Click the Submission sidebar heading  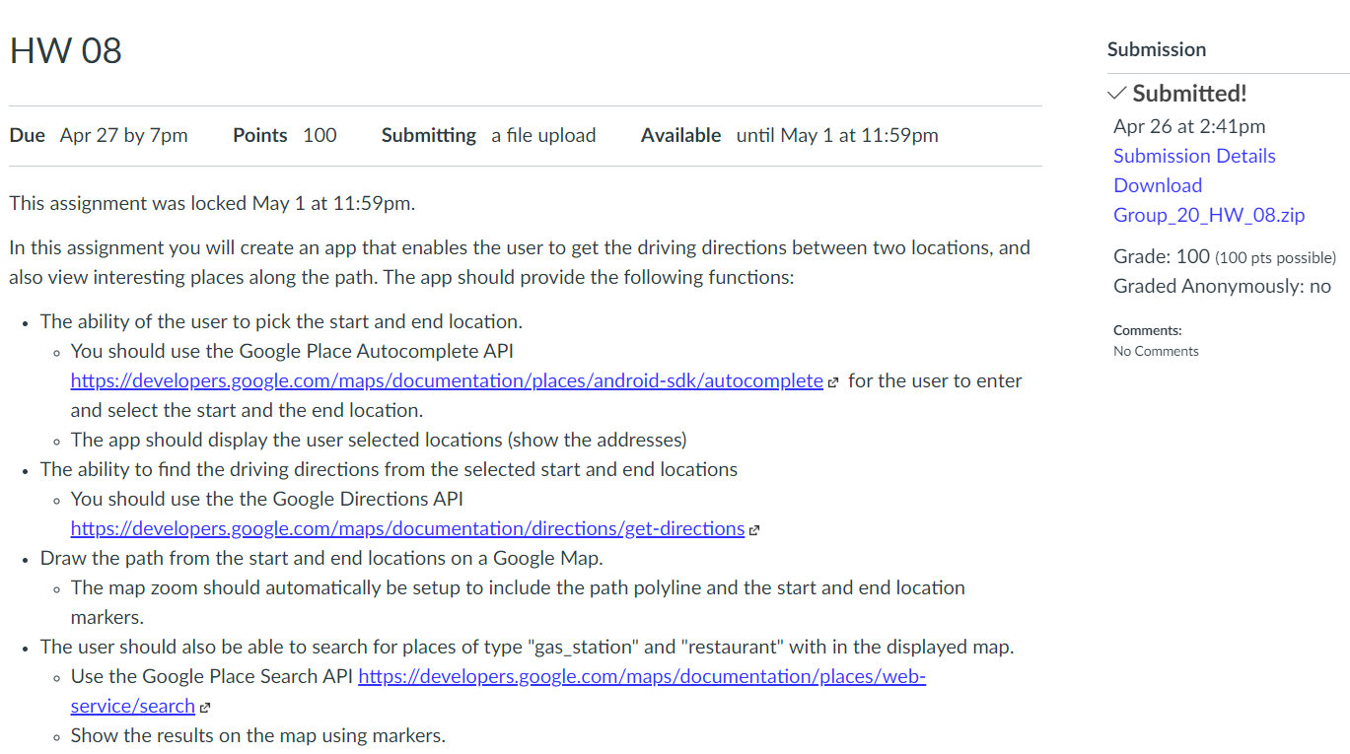[x=1157, y=49]
